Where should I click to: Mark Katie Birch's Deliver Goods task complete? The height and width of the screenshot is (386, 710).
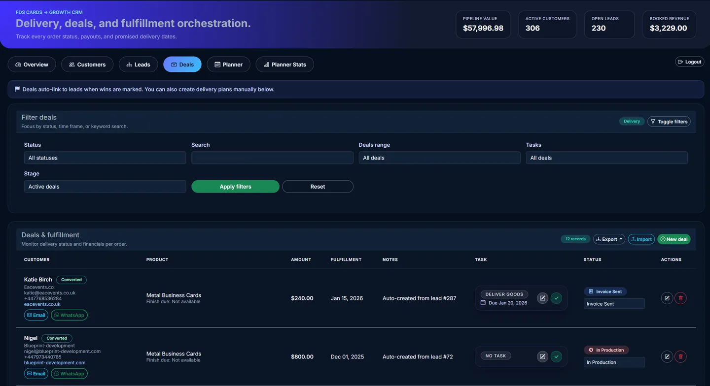(556, 298)
